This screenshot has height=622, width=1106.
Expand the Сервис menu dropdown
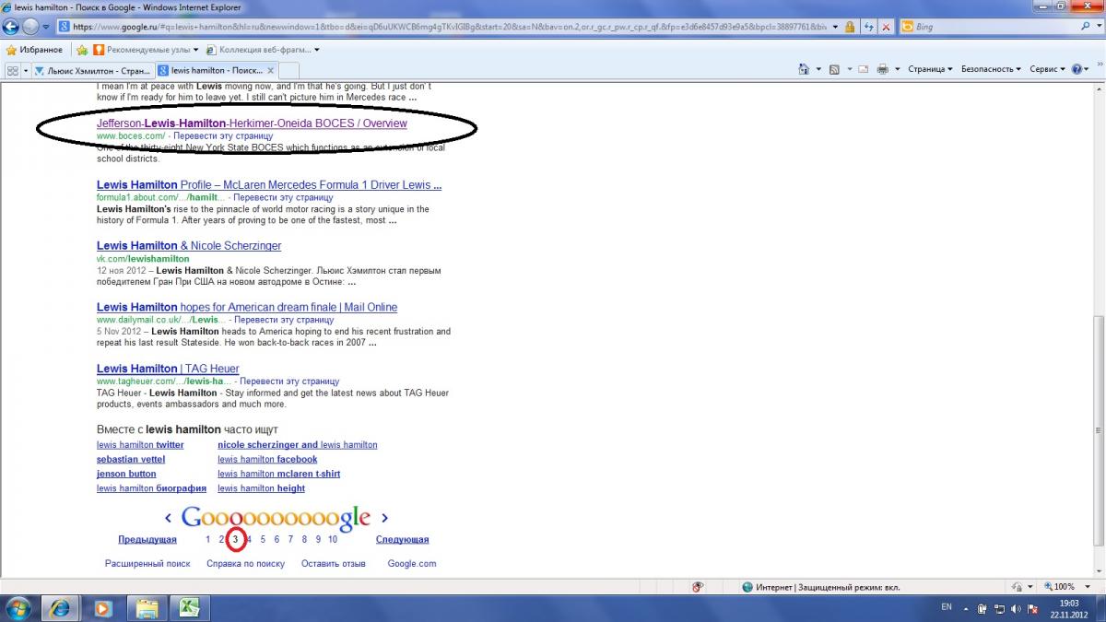1063,69
